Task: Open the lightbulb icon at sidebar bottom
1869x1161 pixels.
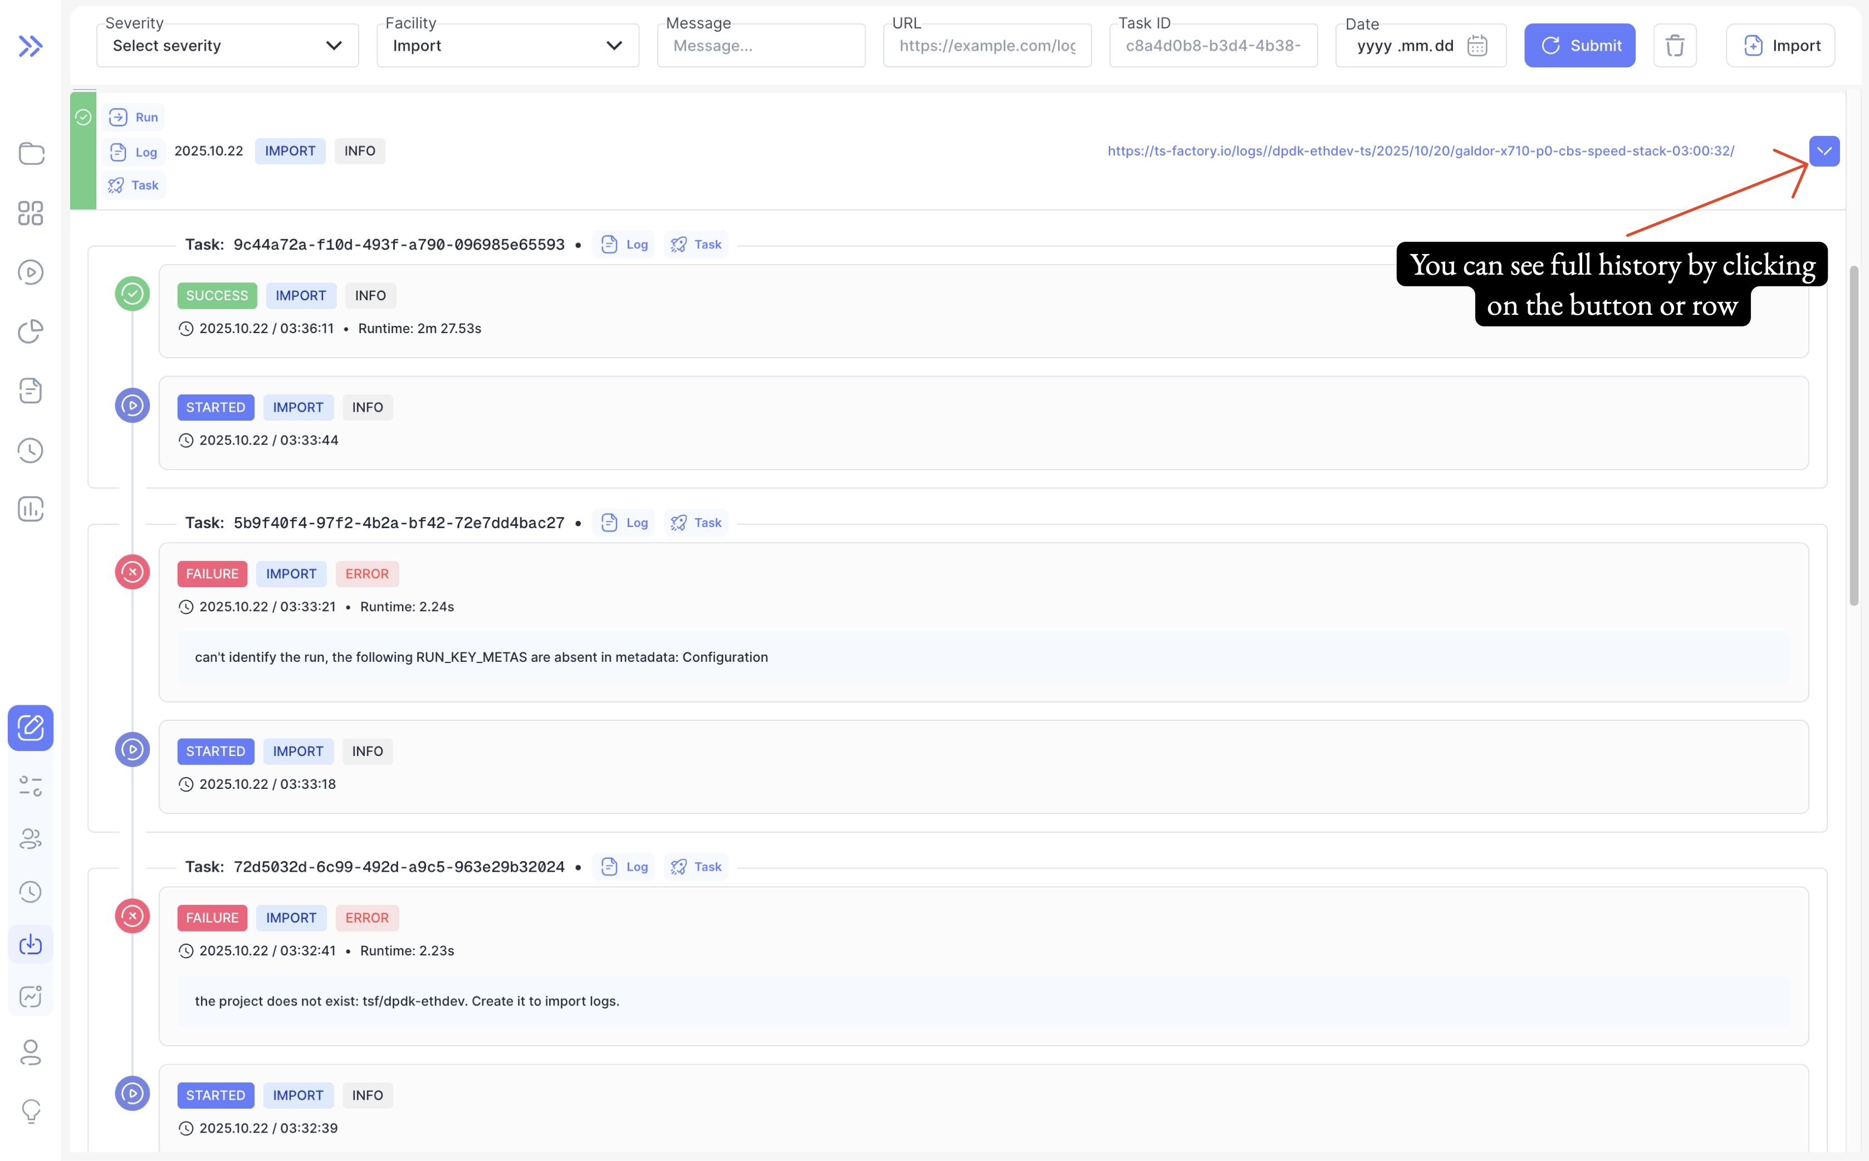Action: (x=31, y=1110)
